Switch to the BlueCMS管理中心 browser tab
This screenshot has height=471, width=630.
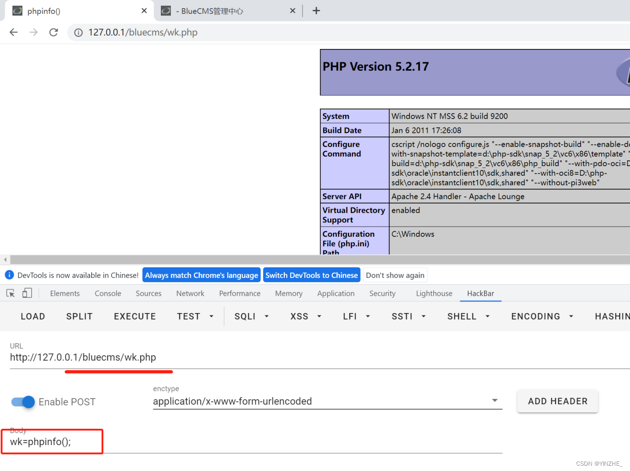tap(228, 11)
